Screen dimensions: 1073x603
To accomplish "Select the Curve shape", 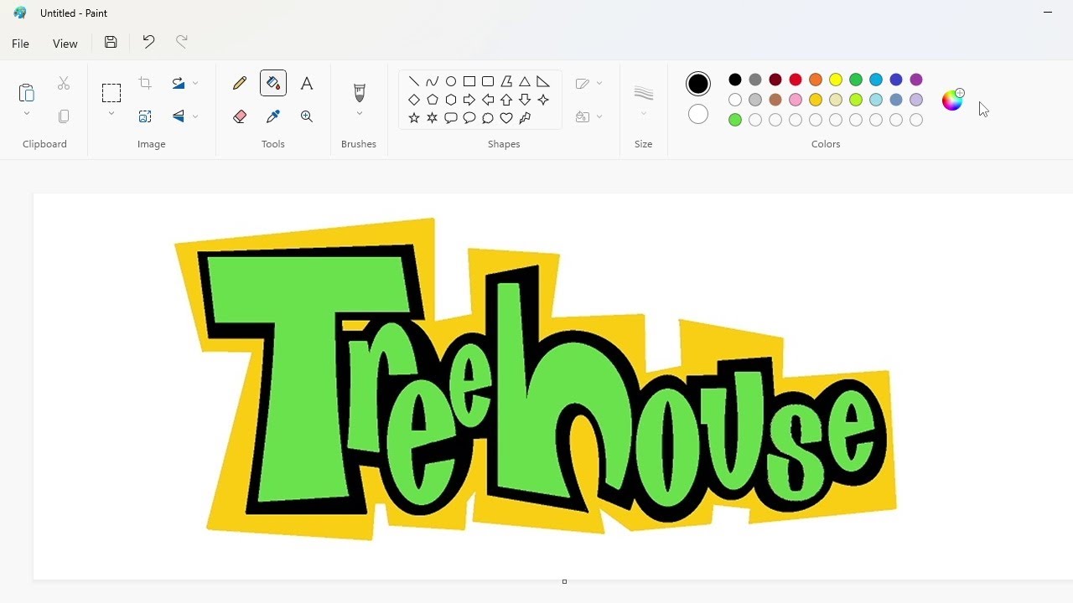I will (x=433, y=81).
